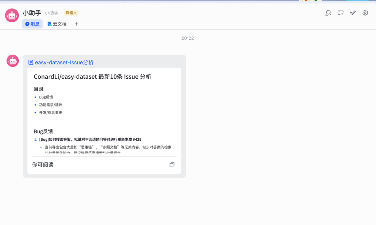Click the 20:22 timestamp above the message

(188, 38)
